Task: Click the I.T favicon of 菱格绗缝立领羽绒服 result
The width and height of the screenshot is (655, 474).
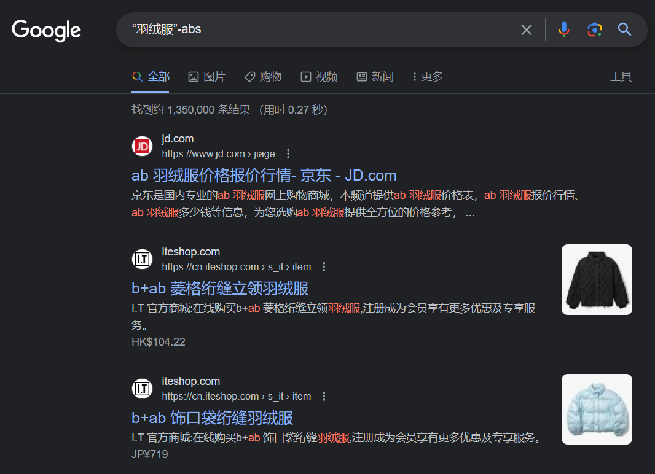Action: pyautogui.click(x=142, y=259)
